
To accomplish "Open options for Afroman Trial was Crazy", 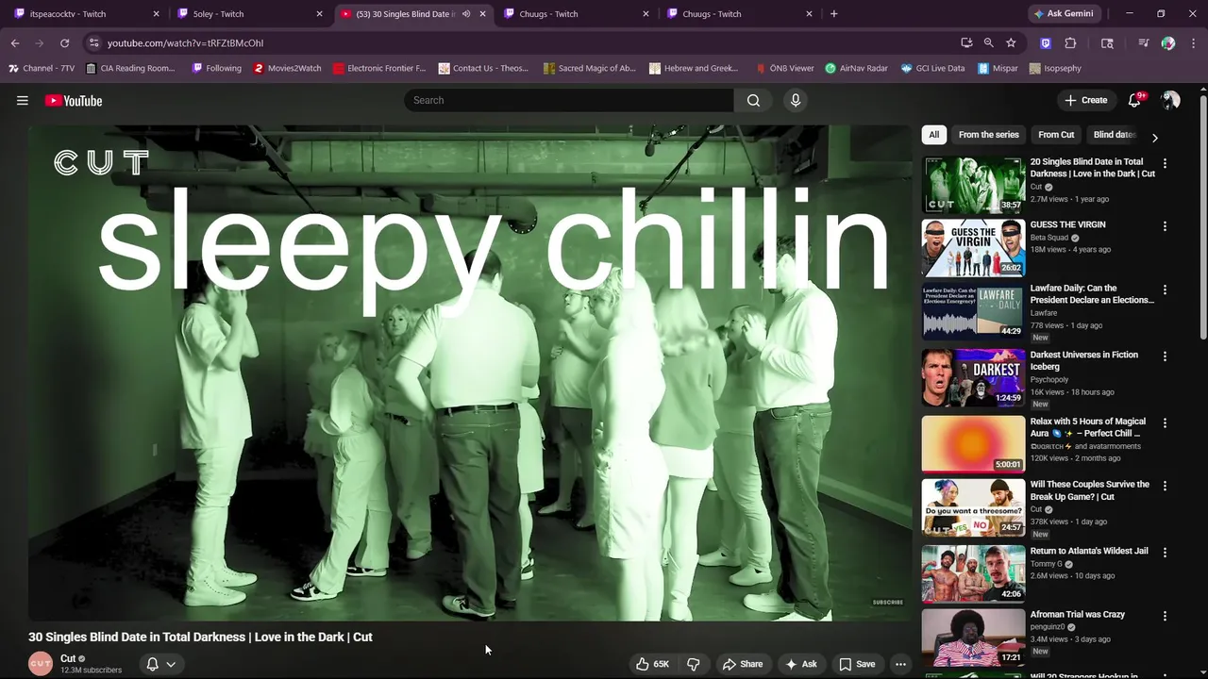I will [x=1165, y=616].
